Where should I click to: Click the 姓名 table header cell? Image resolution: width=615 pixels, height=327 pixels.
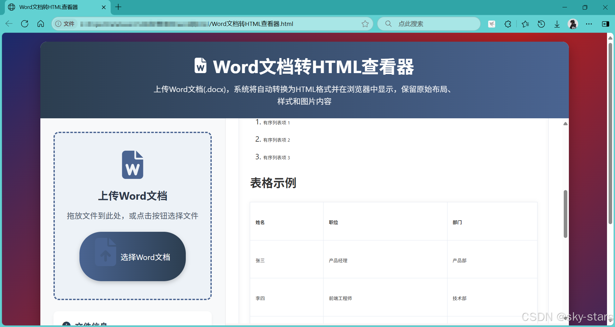point(287,221)
